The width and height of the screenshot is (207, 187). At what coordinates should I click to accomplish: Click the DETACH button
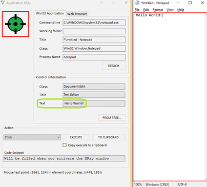point(114,66)
